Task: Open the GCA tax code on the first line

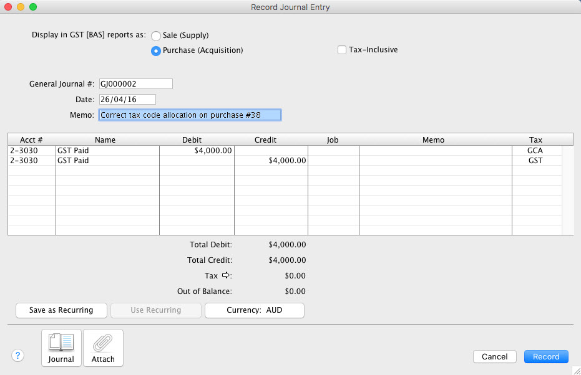Action: click(x=535, y=150)
